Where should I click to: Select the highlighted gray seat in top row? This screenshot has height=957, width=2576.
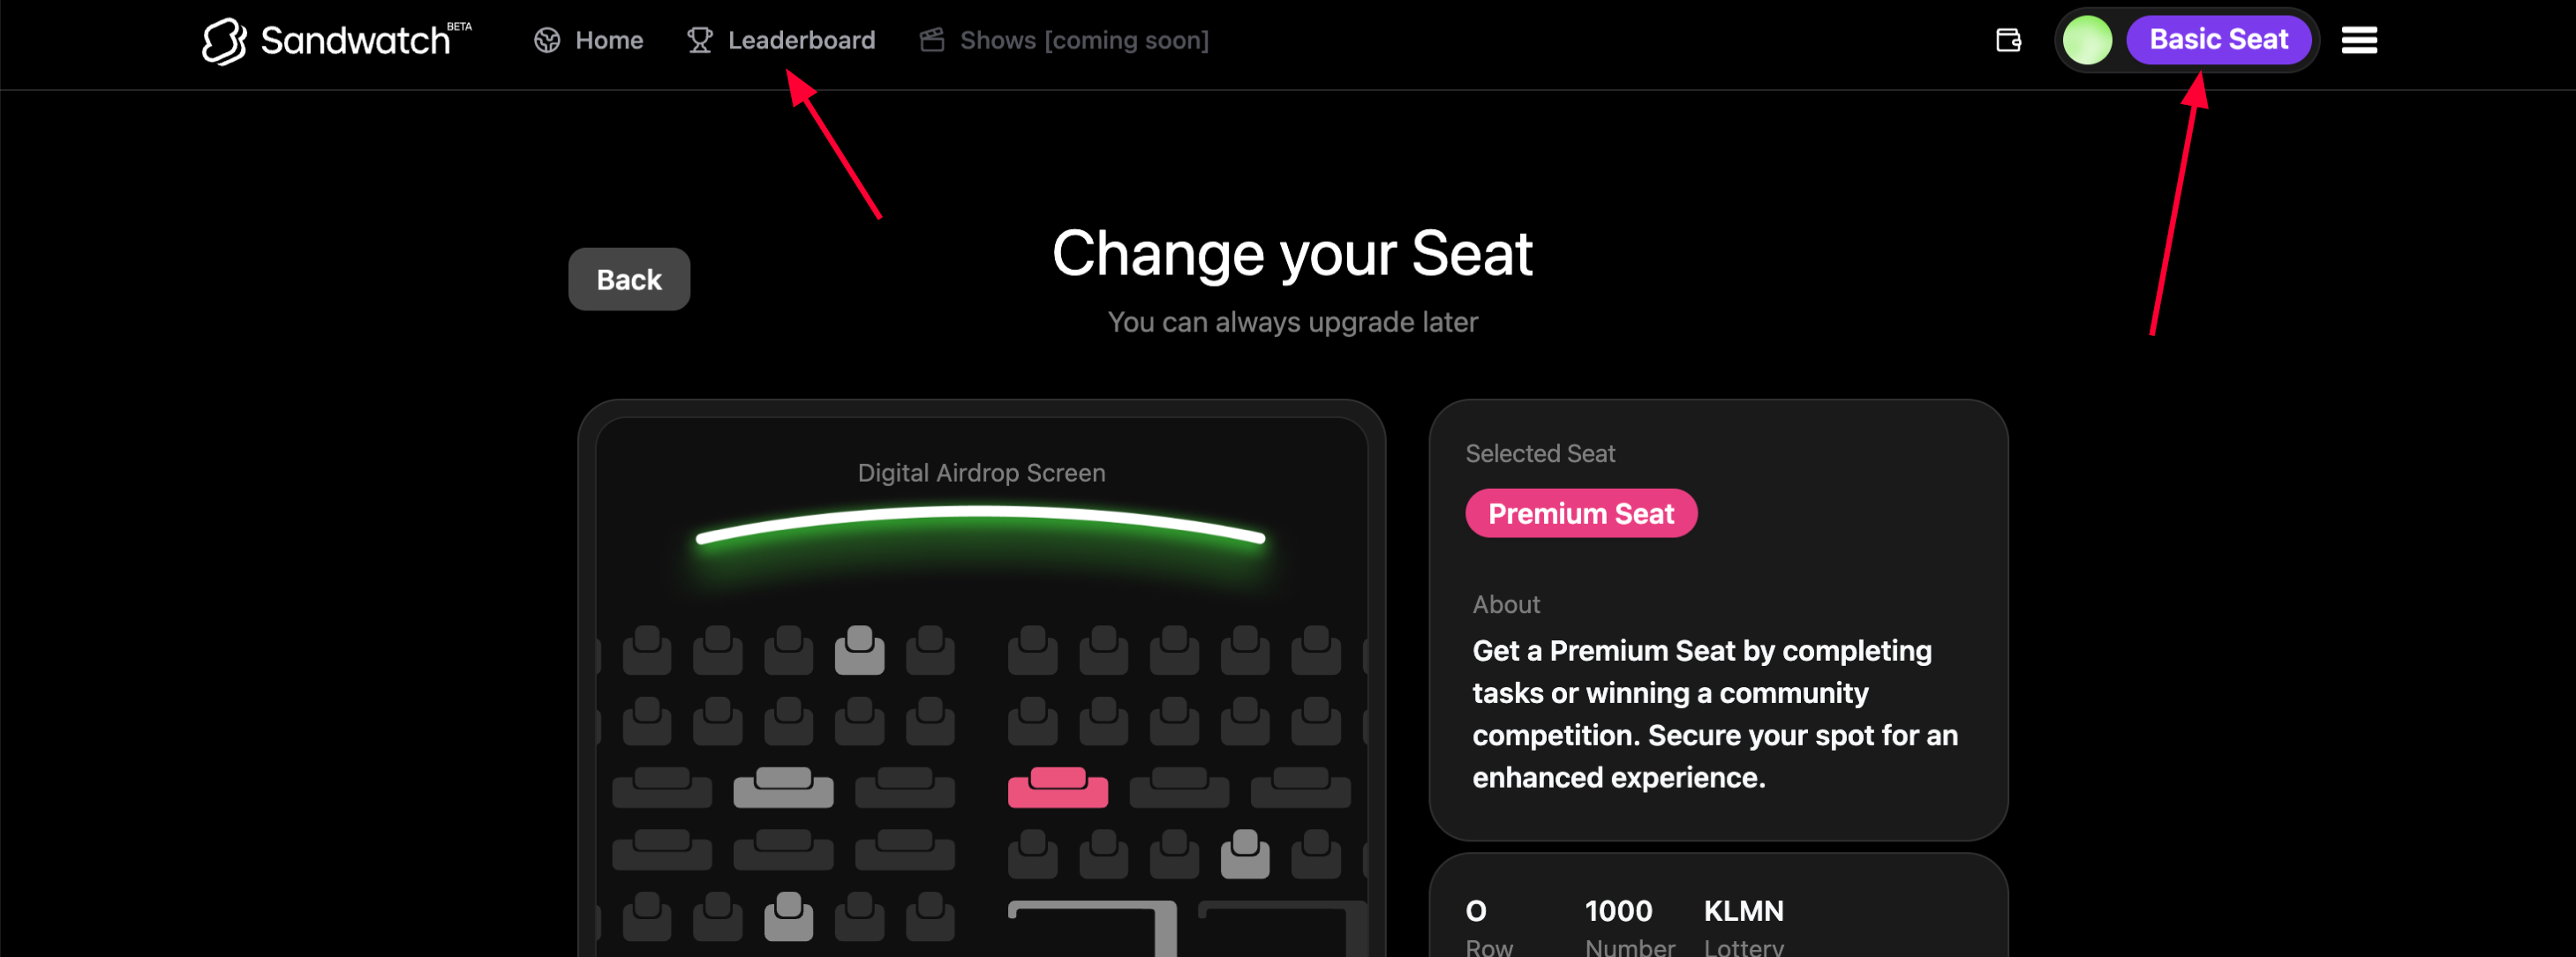pyautogui.click(x=859, y=649)
